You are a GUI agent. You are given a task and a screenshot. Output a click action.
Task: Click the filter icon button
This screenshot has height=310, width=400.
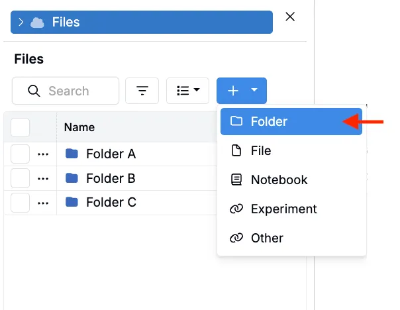click(x=142, y=91)
